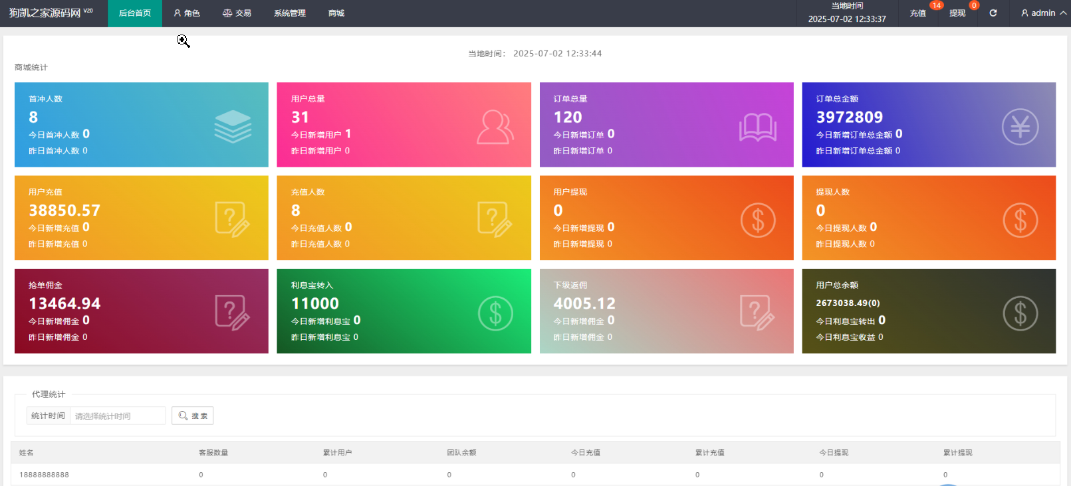Click the 提现 badge showing 0
Screen dimensions: 1071x486
click(974, 5)
